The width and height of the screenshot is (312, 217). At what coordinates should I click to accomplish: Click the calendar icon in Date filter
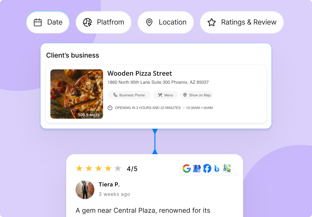click(x=37, y=22)
